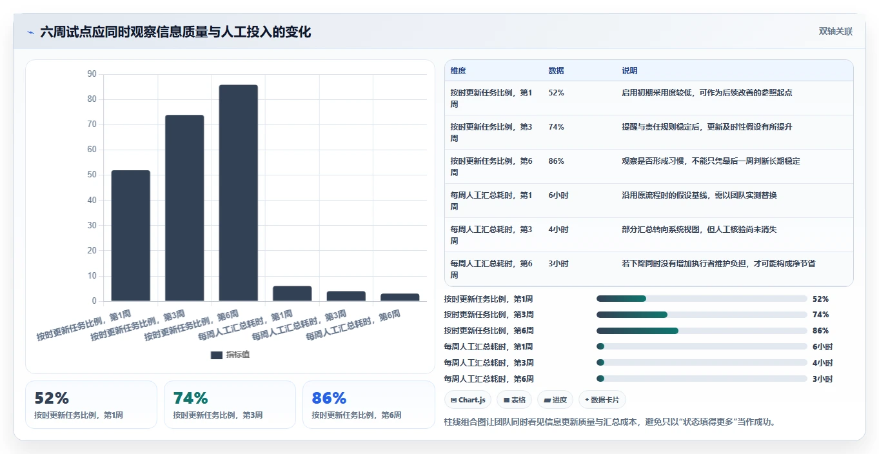Click the description starting 沿用原流程时的假设基线

[x=699, y=195]
